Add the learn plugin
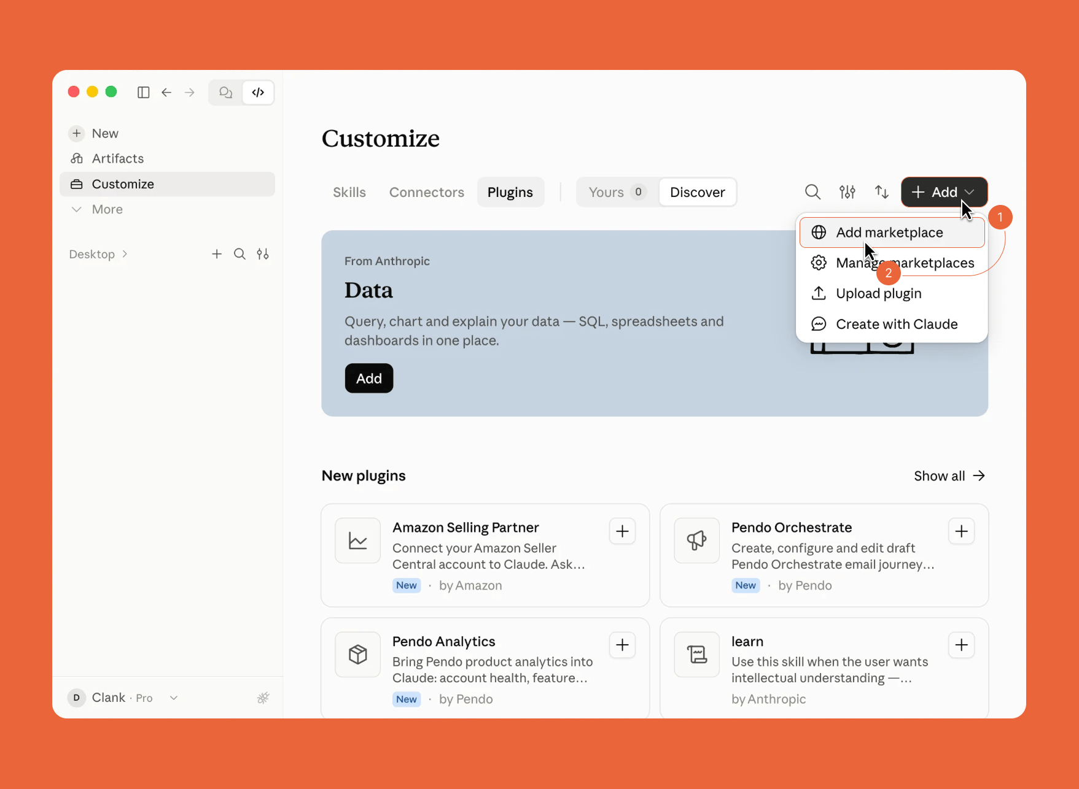The height and width of the screenshot is (789, 1079). [x=962, y=645]
